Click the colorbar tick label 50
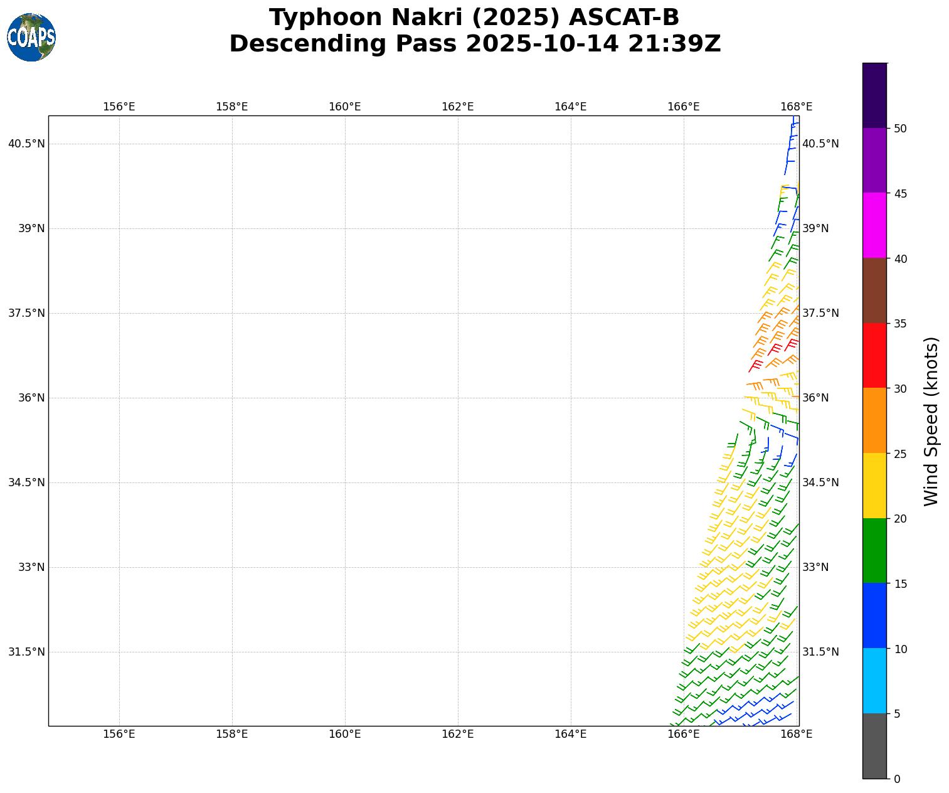 900,129
